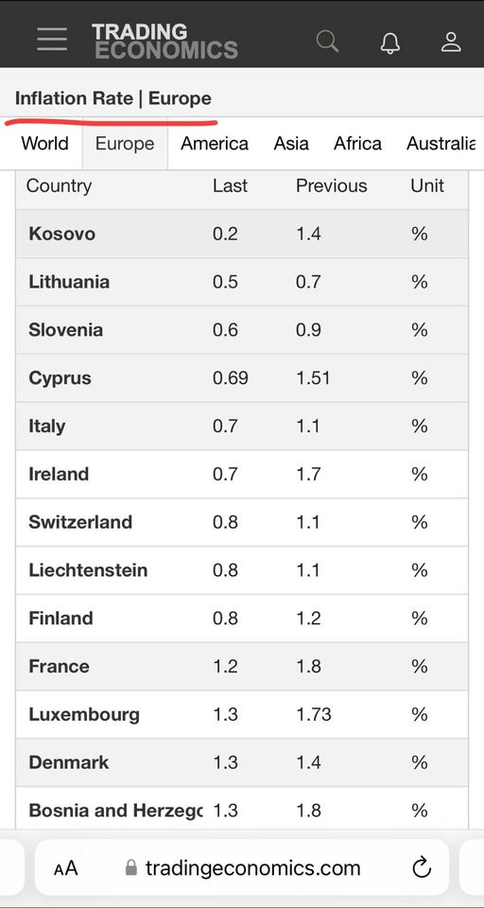484x908 pixels.
Task: Open the Luxembourg country link
Action: click(84, 714)
